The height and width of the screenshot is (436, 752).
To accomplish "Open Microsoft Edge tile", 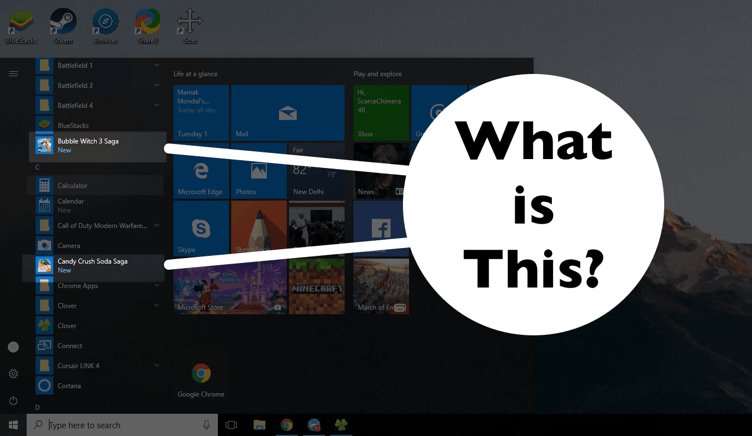I will click(201, 171).
